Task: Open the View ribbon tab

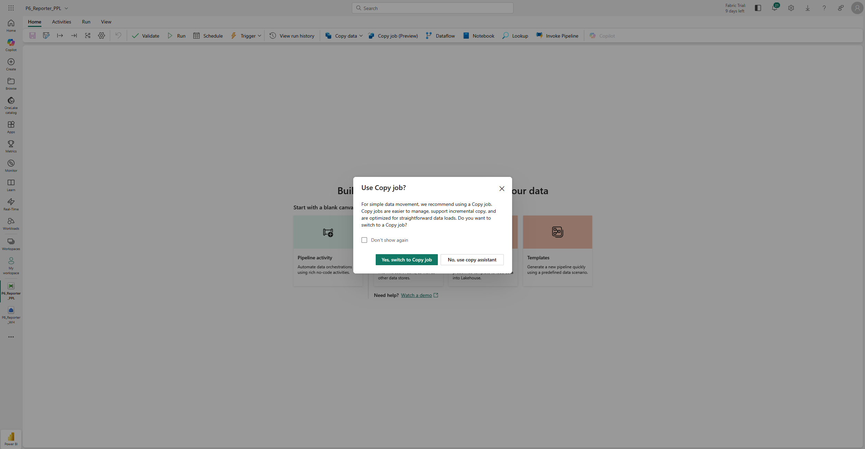Action: pyautogui.click(x=106, y=21)
